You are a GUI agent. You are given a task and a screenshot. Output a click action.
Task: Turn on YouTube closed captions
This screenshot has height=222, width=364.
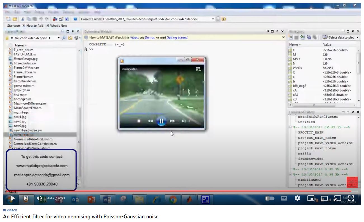click(284, 198)
